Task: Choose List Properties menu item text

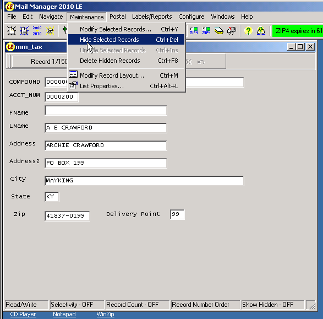Action: click(102, 86)
